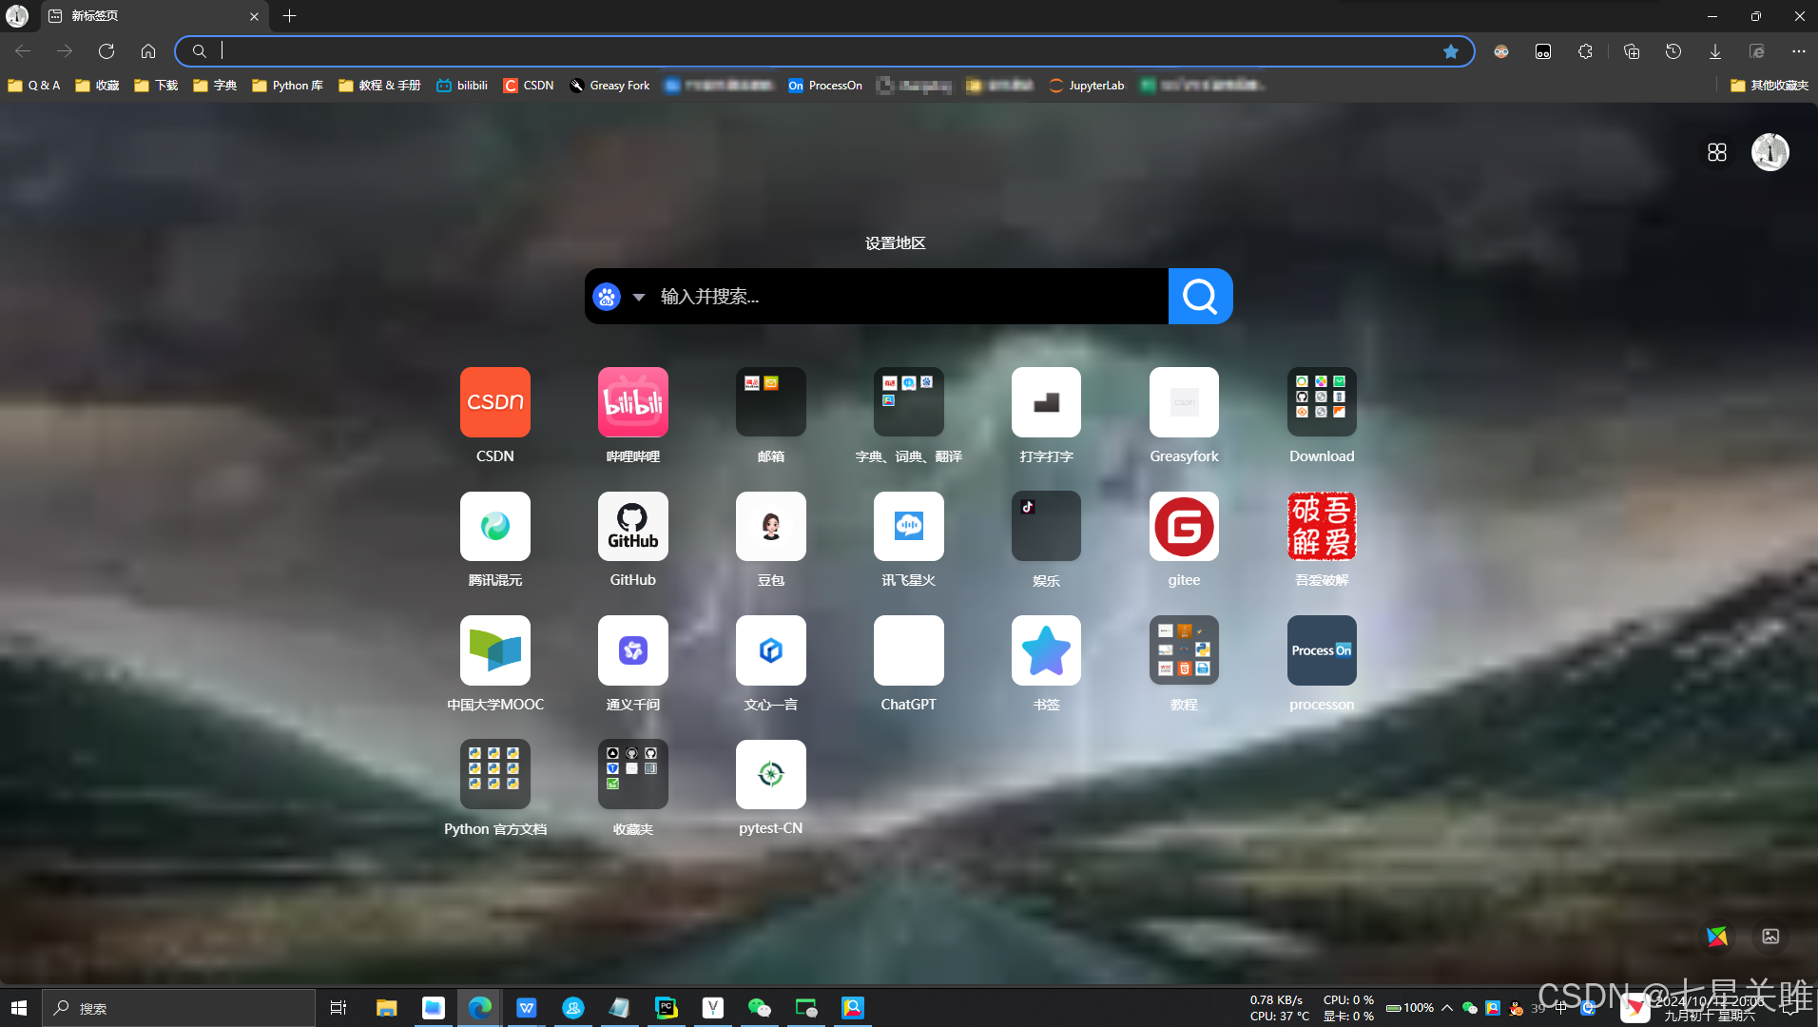Screen dimensions: 1818x1027
Task: Open the processon shortcut tile
Action: 1322,650
